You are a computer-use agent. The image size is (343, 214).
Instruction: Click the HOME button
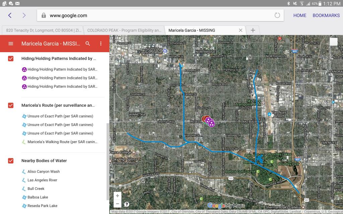tap(299, 15)
